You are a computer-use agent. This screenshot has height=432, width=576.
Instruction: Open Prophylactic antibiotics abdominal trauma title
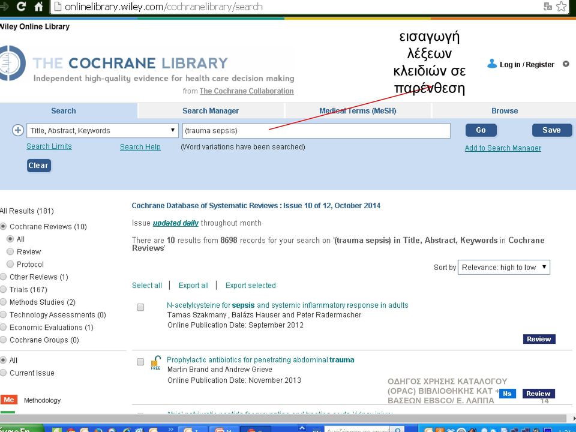(260, 359)
